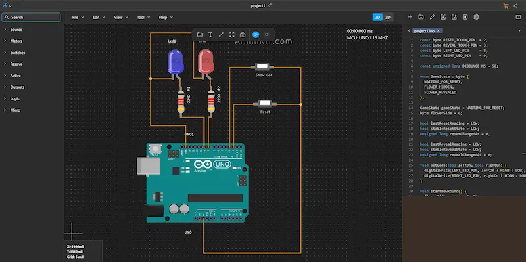Switch to 2D view

377,18
